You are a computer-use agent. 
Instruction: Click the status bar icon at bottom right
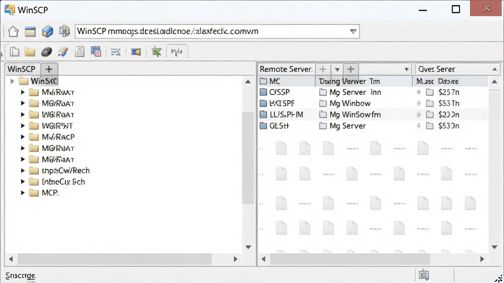pos(424,275)
